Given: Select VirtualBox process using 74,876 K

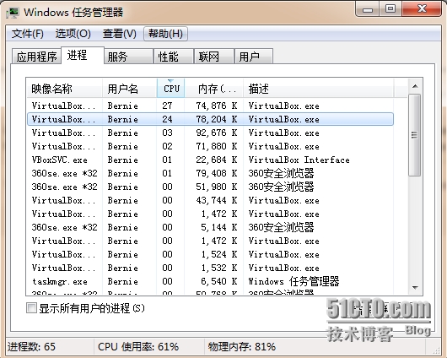Looking at the screenshot, I should 210,106.
